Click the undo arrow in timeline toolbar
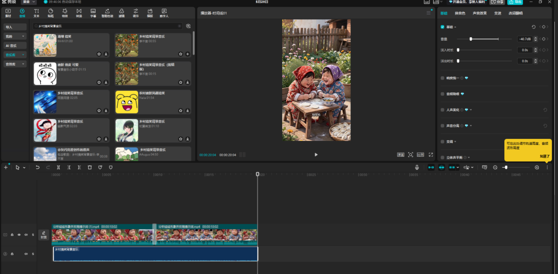Screen dimensions: 558x274 [x=37, y=167]
